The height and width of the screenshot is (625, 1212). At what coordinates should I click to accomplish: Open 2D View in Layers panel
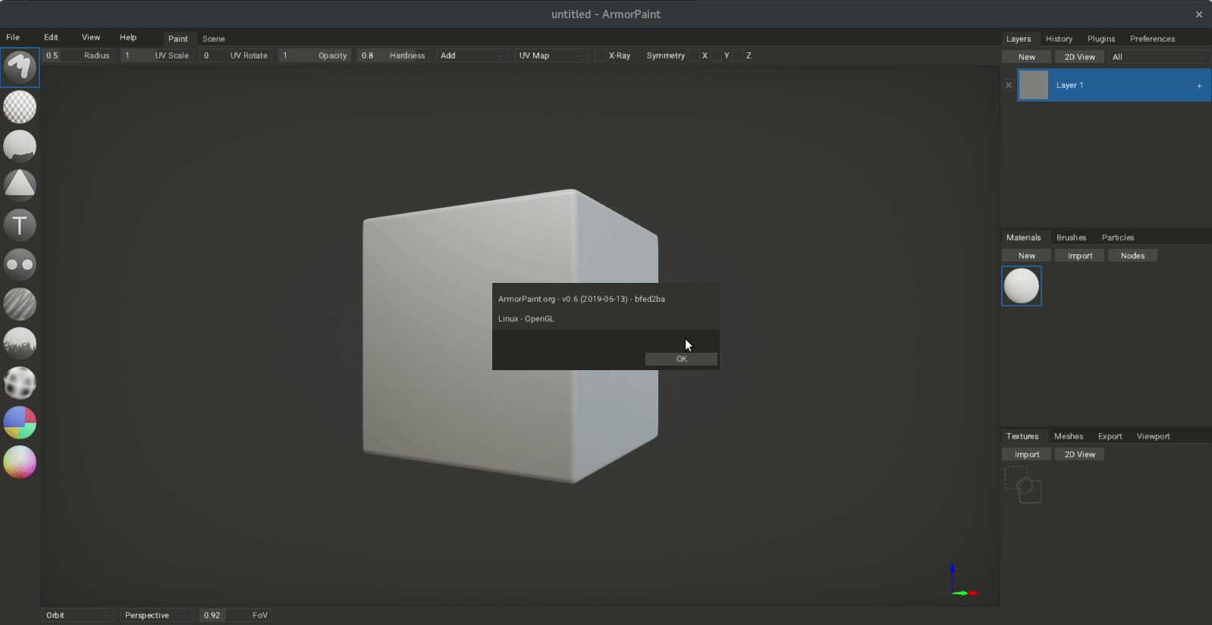point(1080,57)
